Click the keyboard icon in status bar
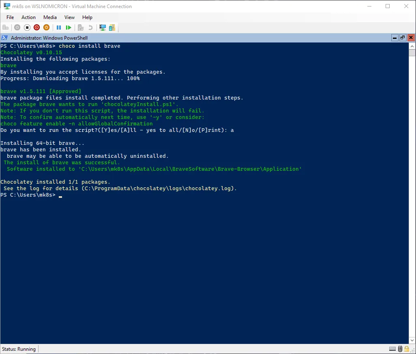This screenshot has height=354, width=416. [x=392, y=349]
